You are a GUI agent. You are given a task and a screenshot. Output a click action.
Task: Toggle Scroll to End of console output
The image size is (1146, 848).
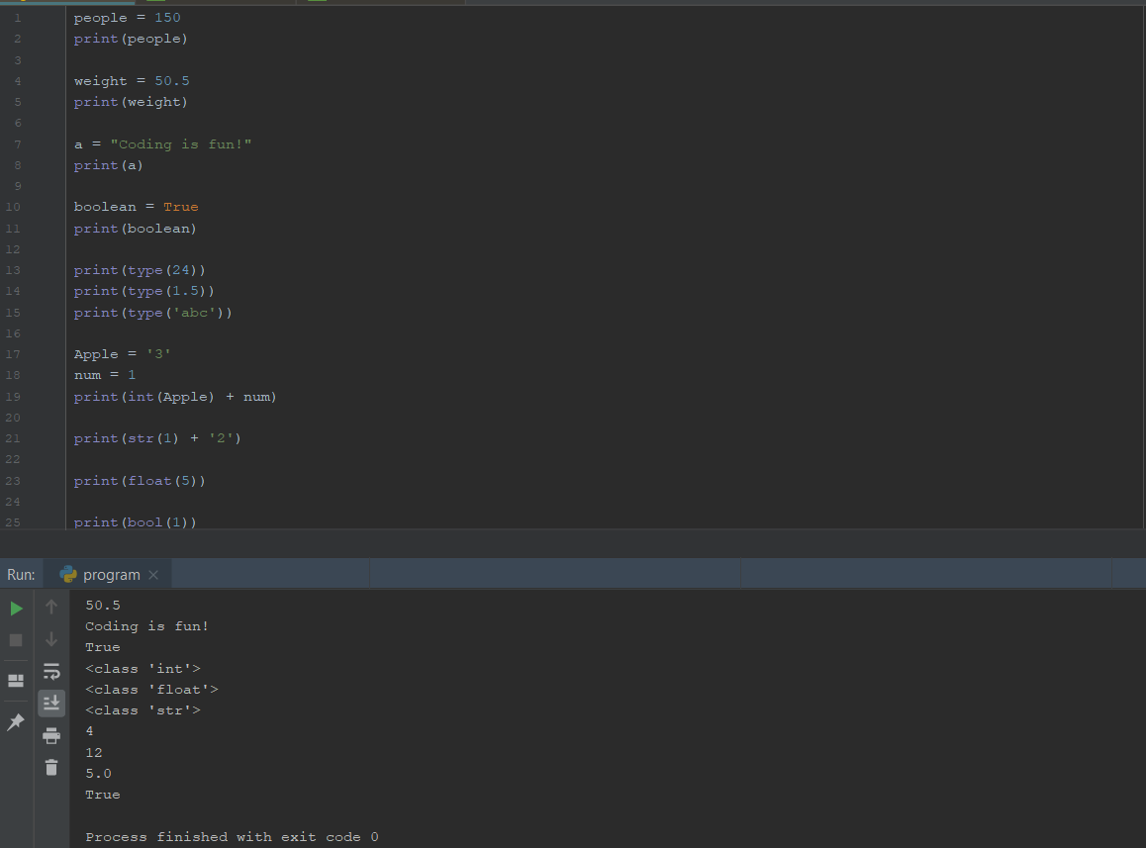point(51,704)
